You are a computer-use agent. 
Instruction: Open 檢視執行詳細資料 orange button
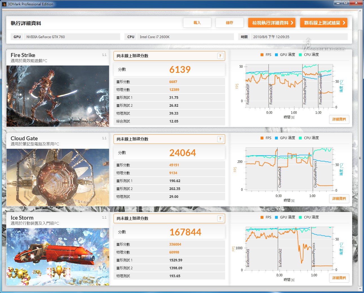tap(272, 23)
